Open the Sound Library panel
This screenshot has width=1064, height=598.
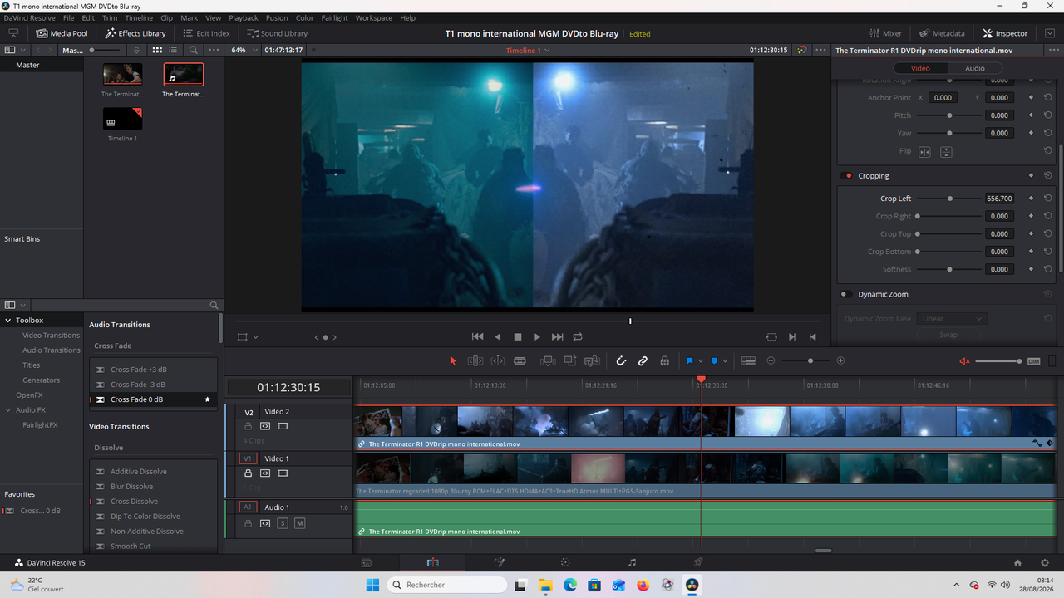point(278,33)
